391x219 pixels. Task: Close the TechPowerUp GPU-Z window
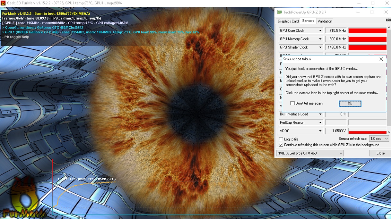386,12
